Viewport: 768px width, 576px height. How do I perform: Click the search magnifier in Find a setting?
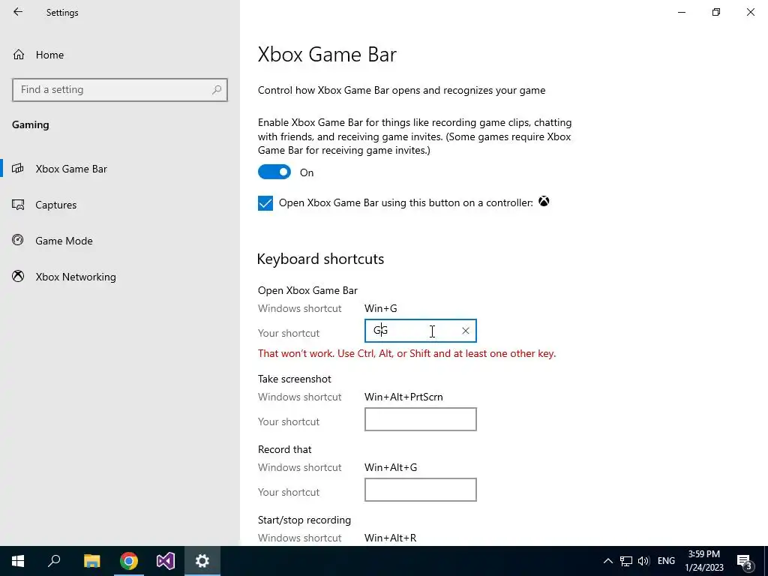[x=217, y=90]
